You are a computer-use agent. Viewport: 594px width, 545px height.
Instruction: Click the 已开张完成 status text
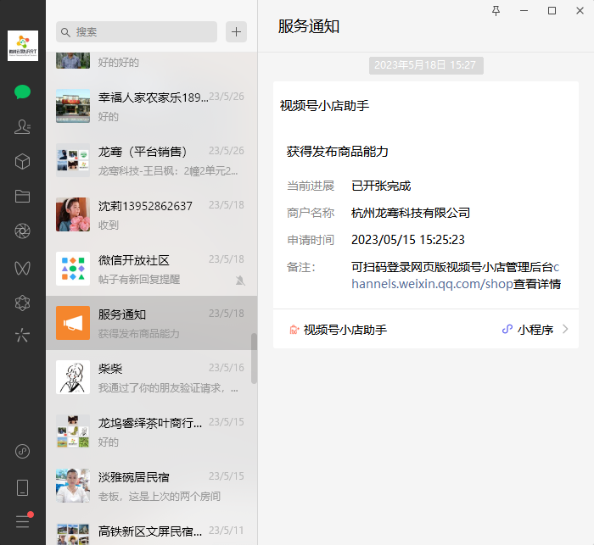[381, 186]
